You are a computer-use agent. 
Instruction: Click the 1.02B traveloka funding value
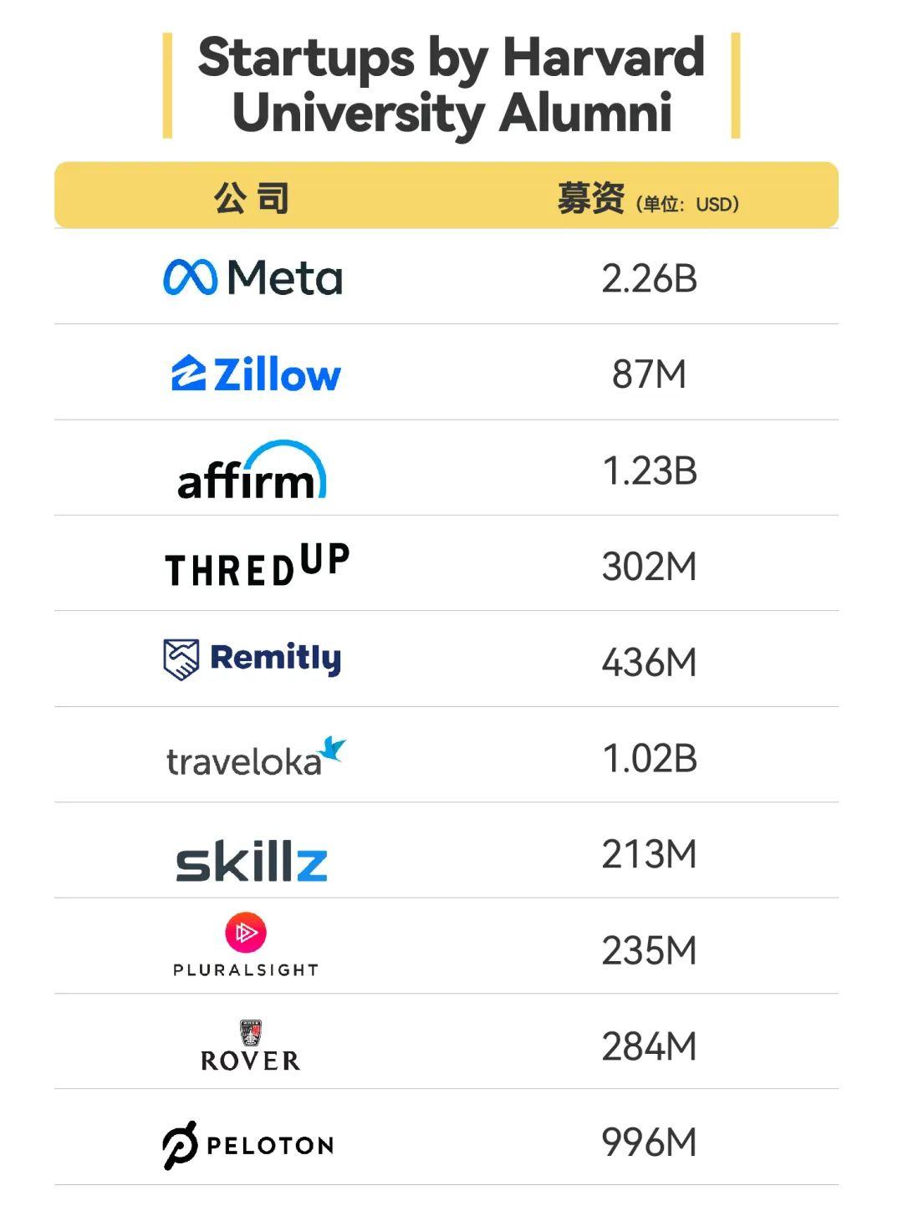(650, 758)
